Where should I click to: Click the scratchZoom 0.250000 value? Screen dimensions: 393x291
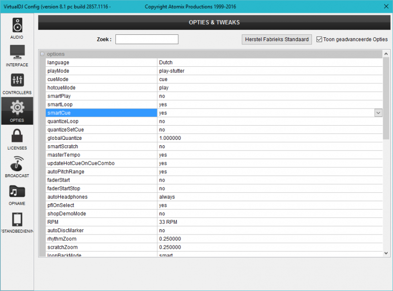point(170,247)
